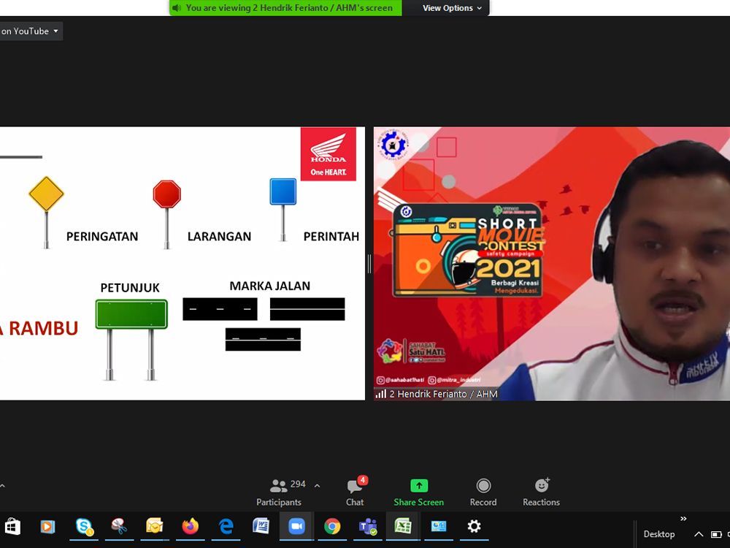The image size is (730, 548).
Task: Click the battery icon in the system tray
Action: (716, 535)
